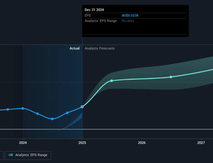This screenshot has width=213, height=163.
Task: Click the 'Analysts Forecasts' section label
Action: tap(100, 49)
